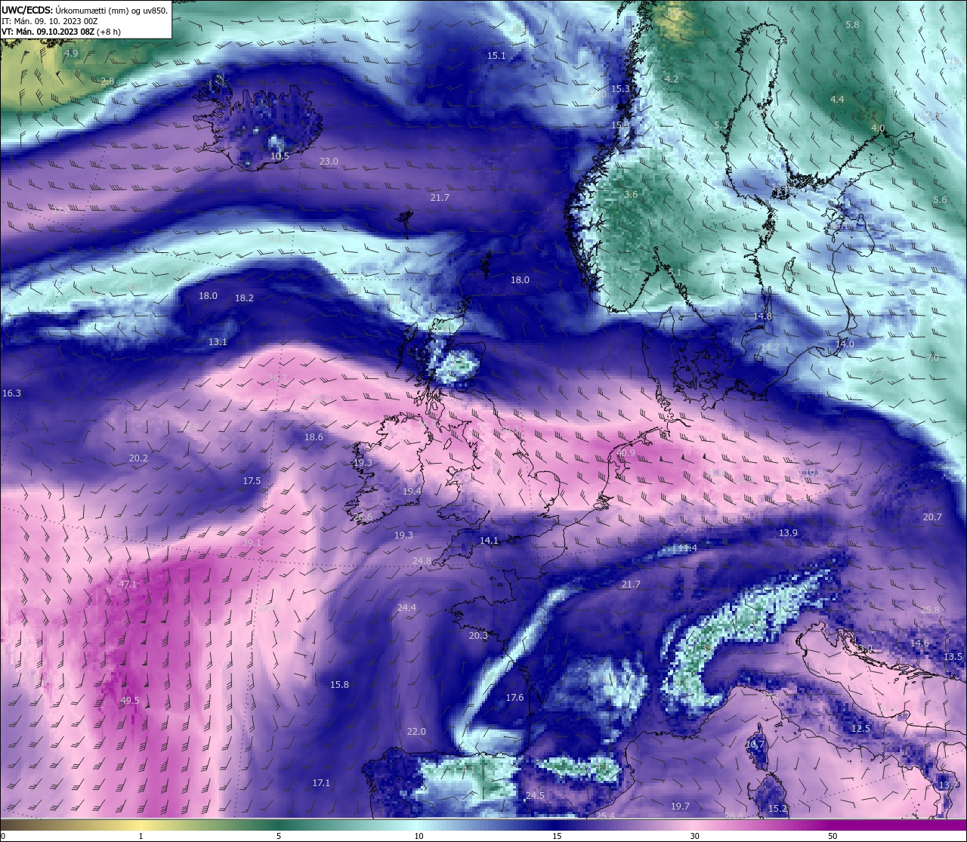Click the UWC/ECDS Úrkomumætti title line
Screen dimensions: 967x842
pos(85,10)
